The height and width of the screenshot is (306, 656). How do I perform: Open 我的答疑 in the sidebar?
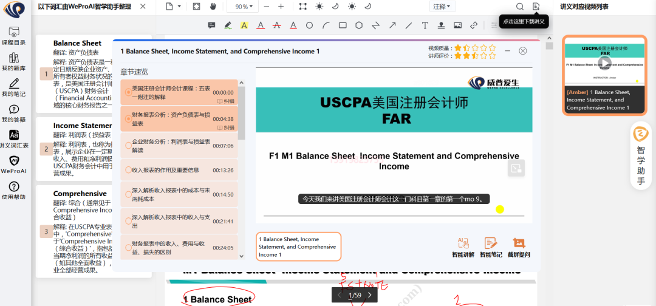14,114
